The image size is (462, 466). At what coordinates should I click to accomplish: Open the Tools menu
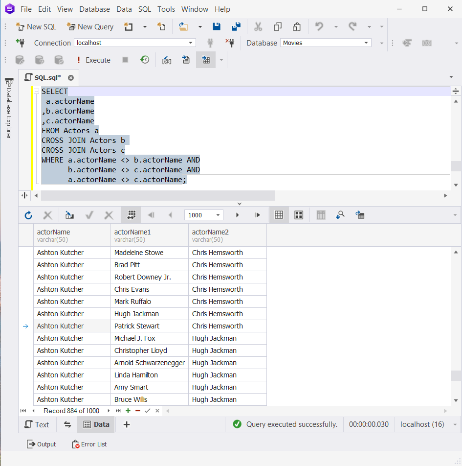click(x=166, y=9)
